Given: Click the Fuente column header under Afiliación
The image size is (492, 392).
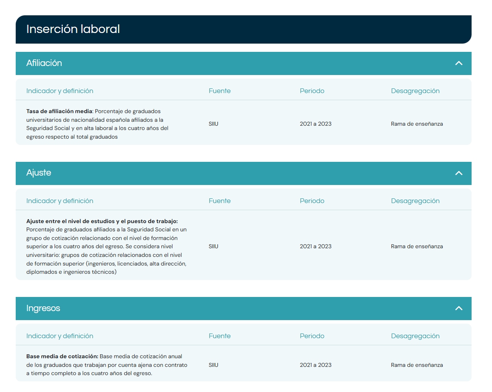Looking at the screenshot, I should (219, 91).
